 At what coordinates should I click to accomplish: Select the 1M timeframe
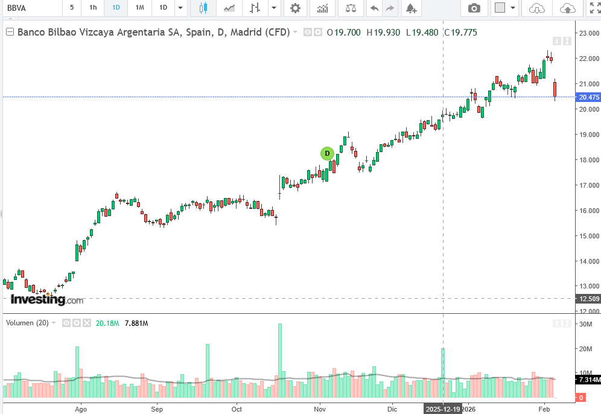click(139, 8)
